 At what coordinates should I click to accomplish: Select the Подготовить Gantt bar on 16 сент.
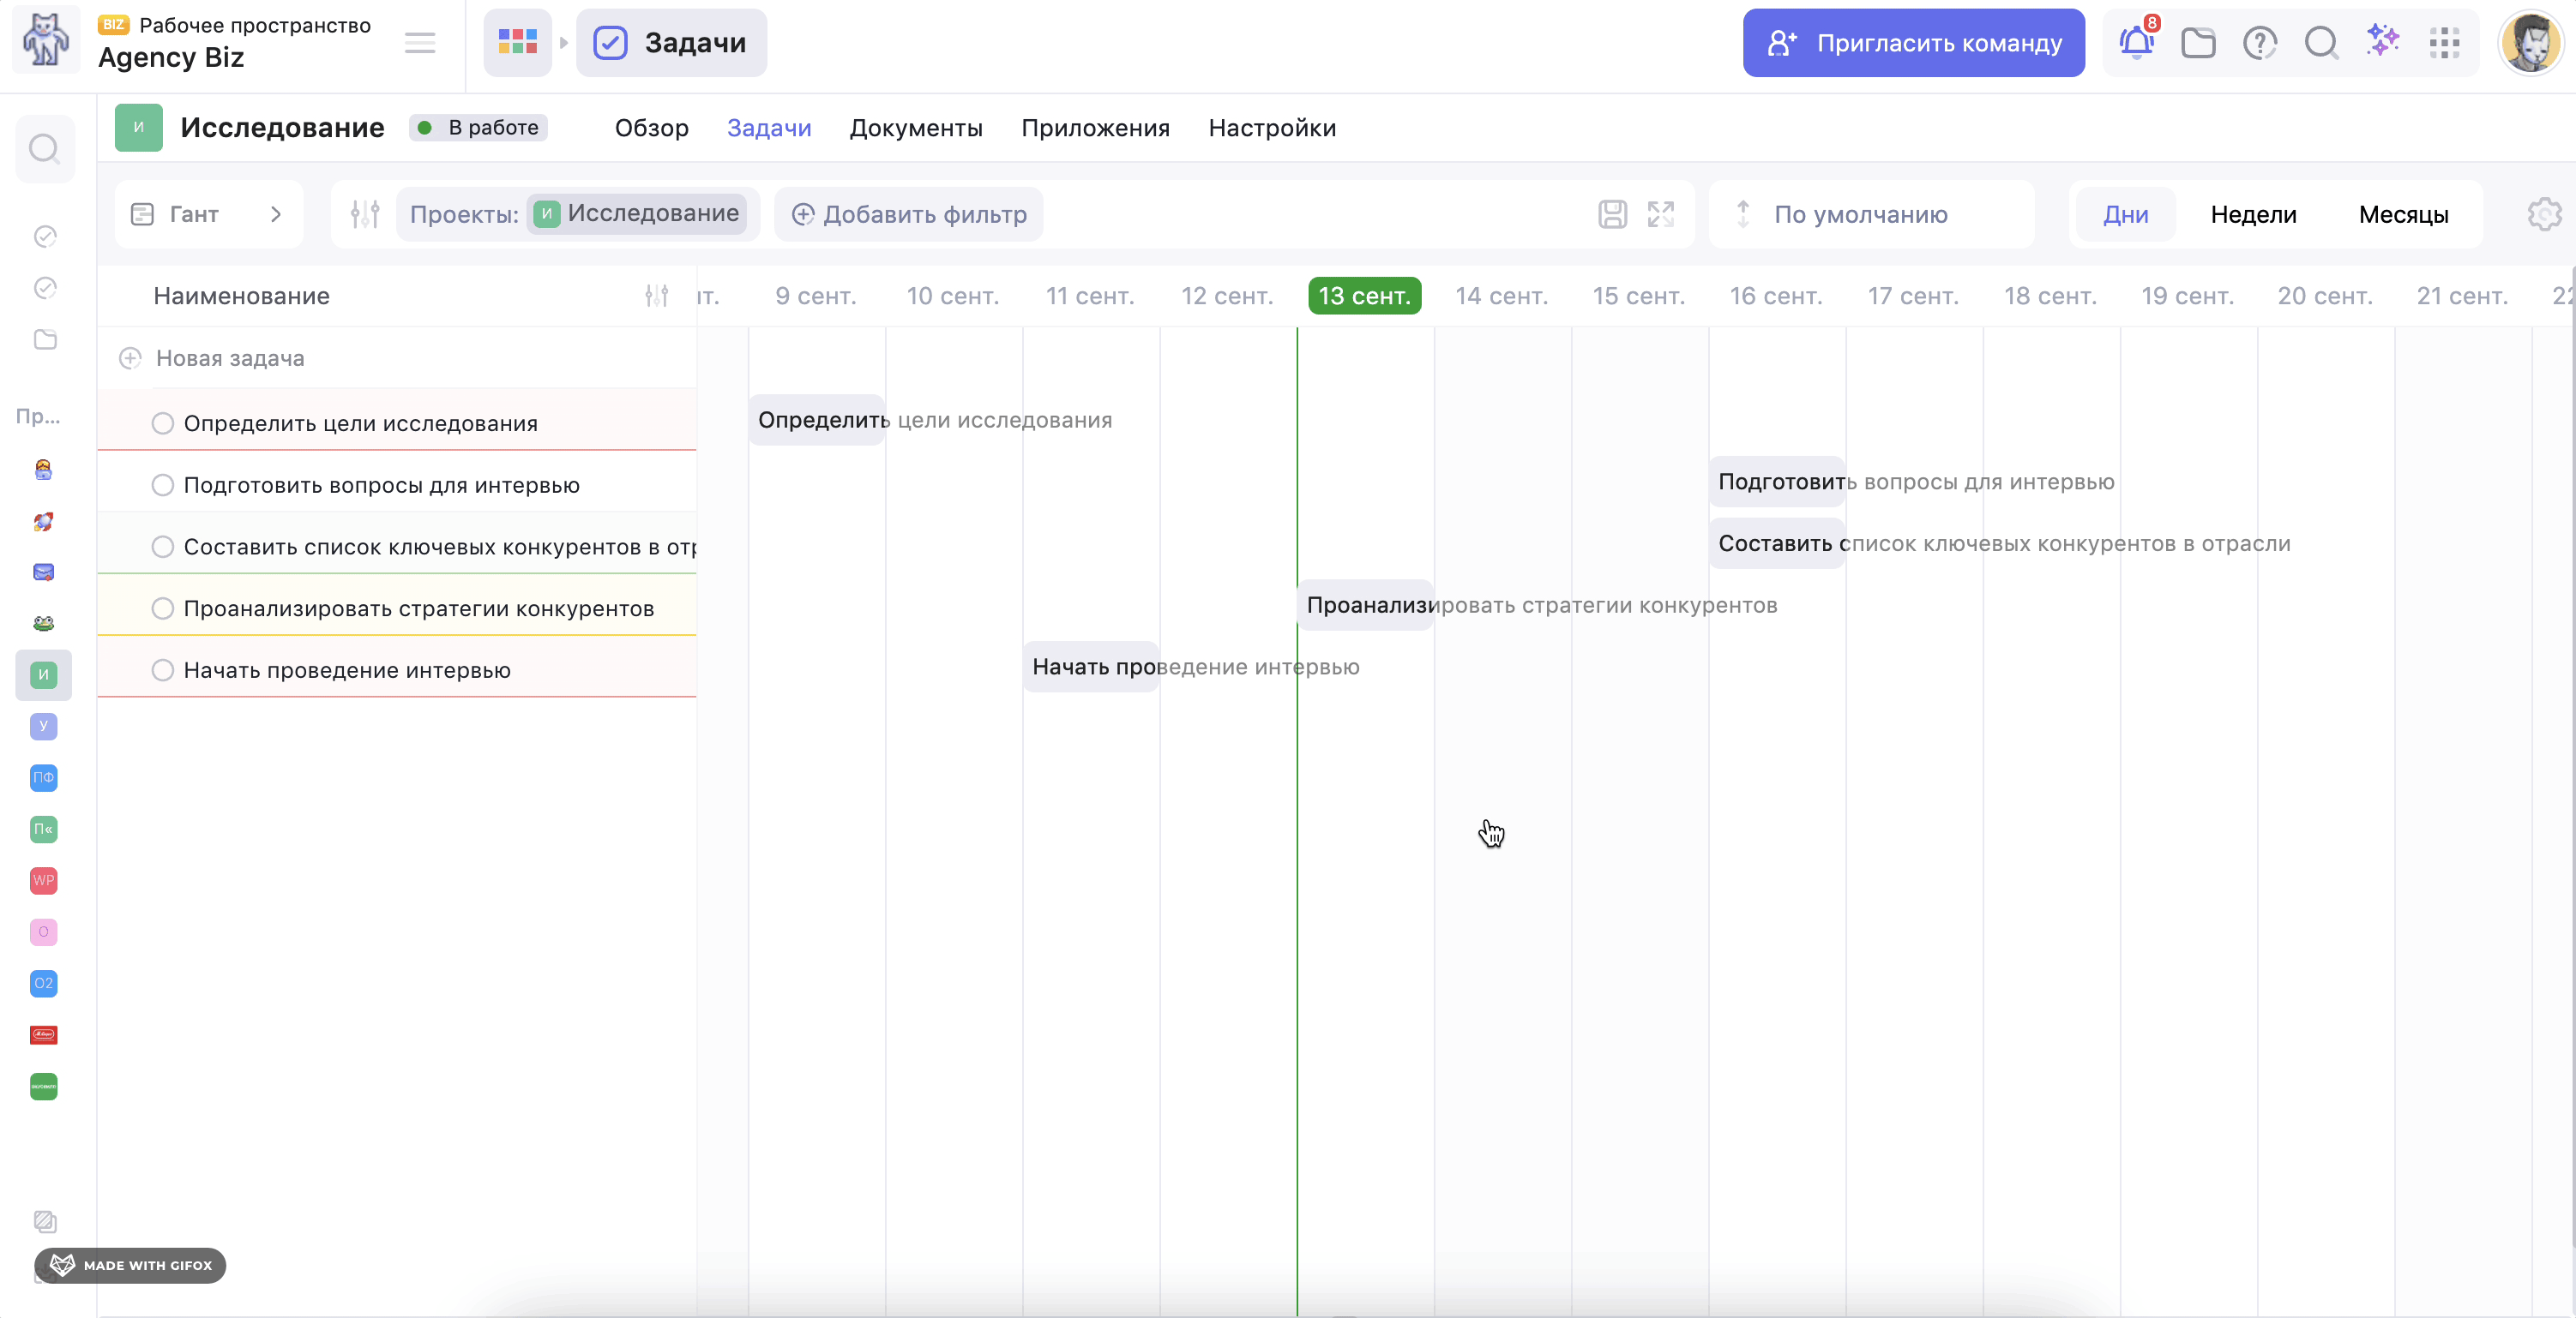(x=1777, y=482)
